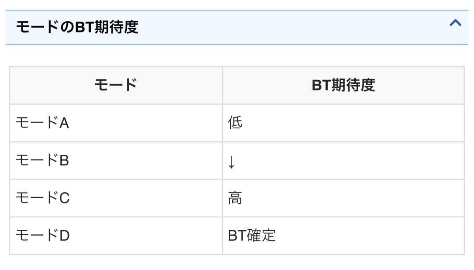Click the モードのBT期待度 accordion heading text
Image resolution: width=474 pixels, height=270 pixels.
point(77,27)
